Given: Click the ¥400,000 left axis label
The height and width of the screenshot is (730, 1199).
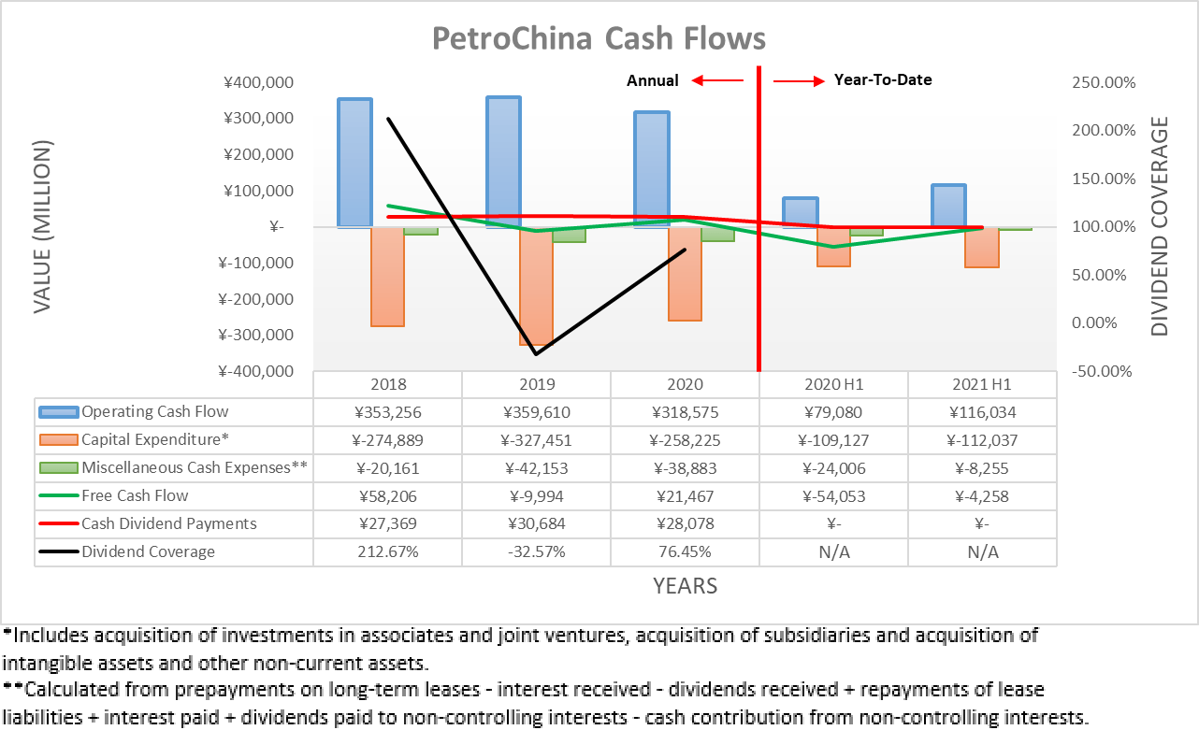Looking at the screenshot, I should point(259,82).
